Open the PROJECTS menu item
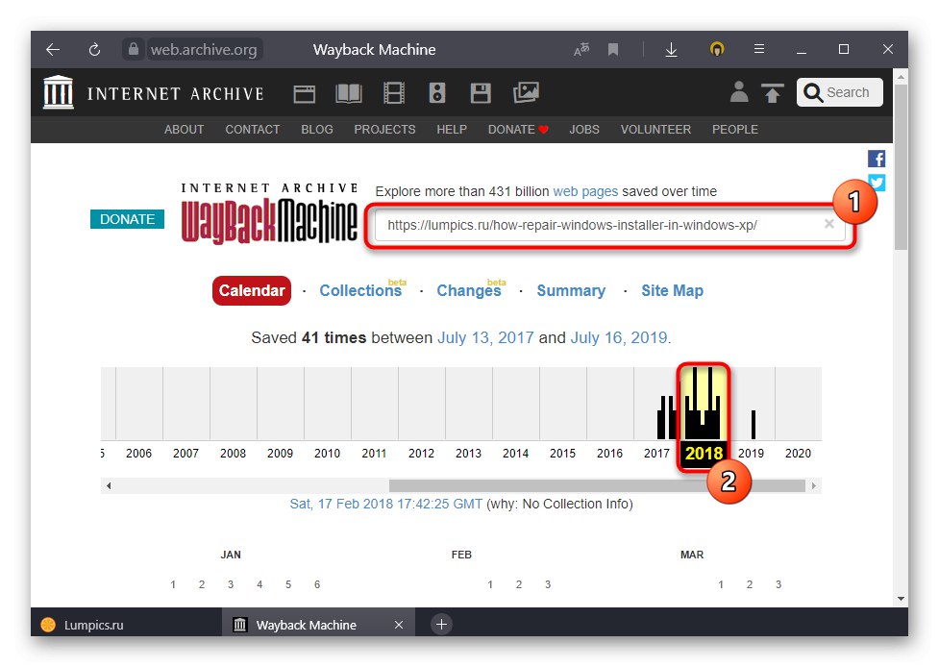This screenshot has height=667, width=939. (384, 130)
